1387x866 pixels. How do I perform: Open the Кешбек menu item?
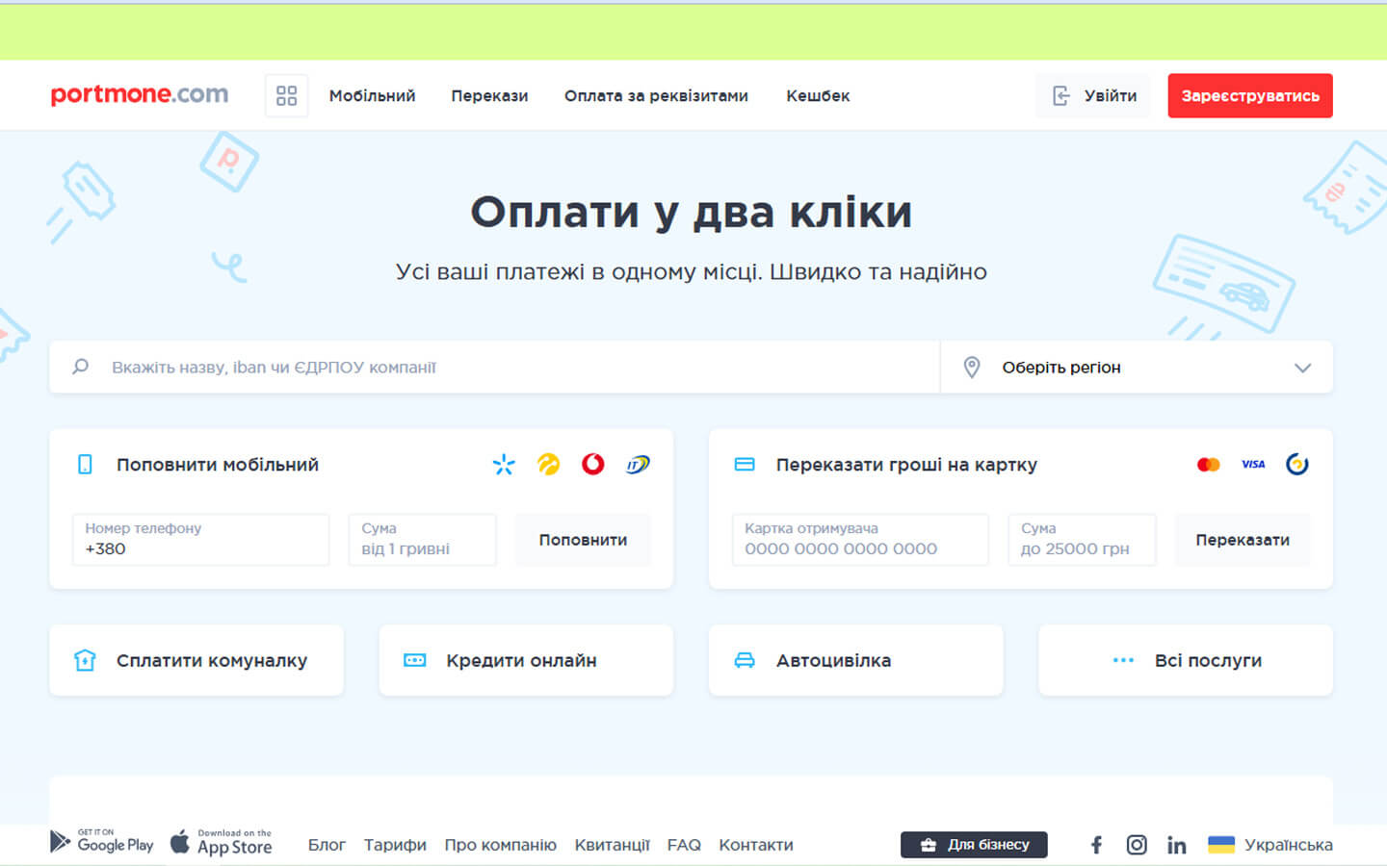[818, 95]
